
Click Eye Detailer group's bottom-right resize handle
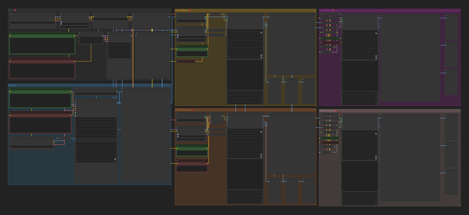[x=315, y=105]
